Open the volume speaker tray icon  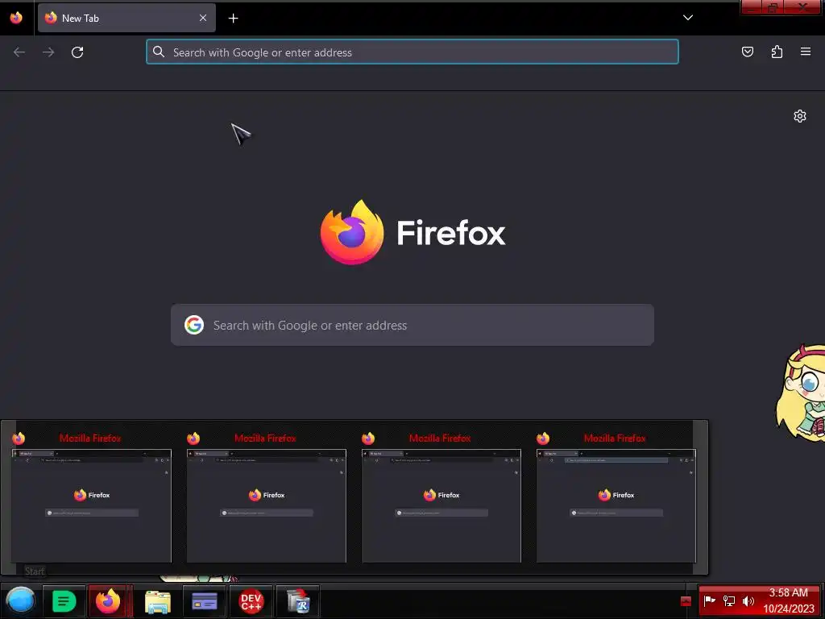point(748,600)
